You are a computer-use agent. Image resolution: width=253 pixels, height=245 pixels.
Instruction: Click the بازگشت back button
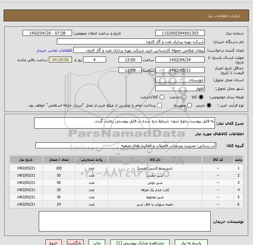click(75, 243)
